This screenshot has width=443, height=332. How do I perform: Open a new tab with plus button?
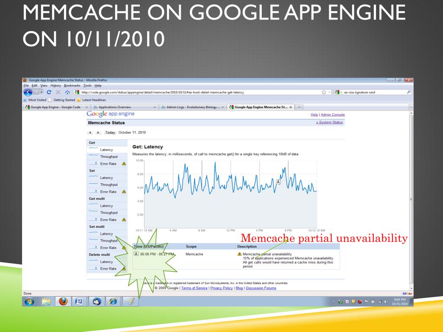point(299,107)
